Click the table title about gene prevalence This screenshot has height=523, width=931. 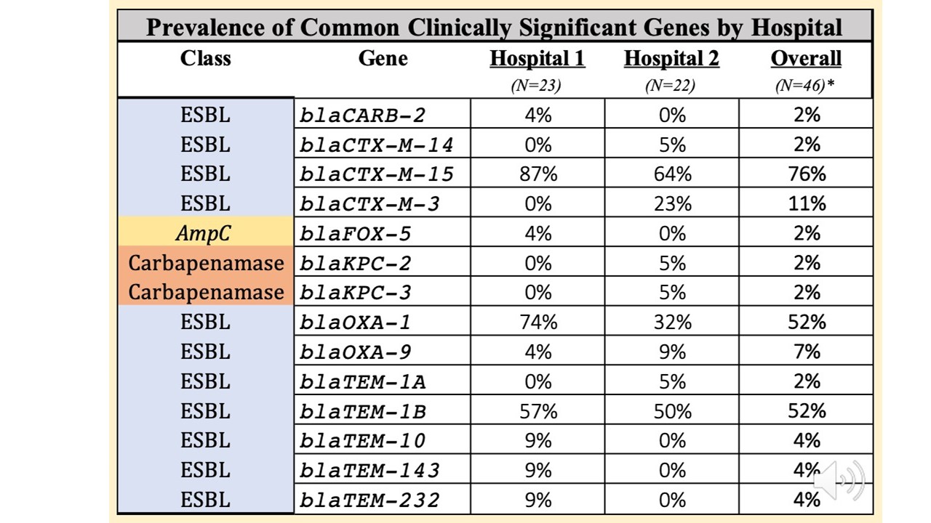[494, 27]
